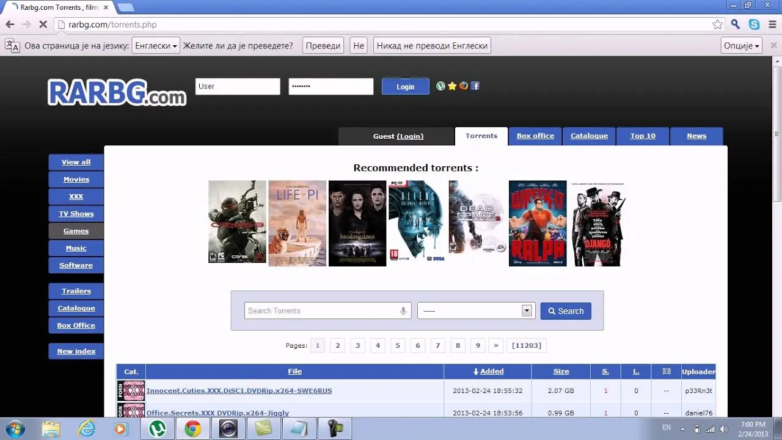This screenshot has height=440, width=782.
Task: Click the bookmark star in address bar
Action: 717,24
